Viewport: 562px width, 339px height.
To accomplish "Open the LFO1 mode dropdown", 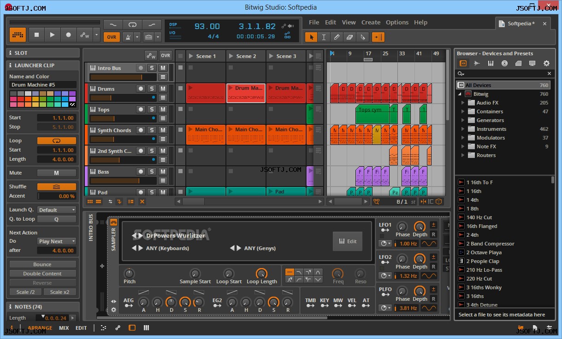I will point(385,244).
